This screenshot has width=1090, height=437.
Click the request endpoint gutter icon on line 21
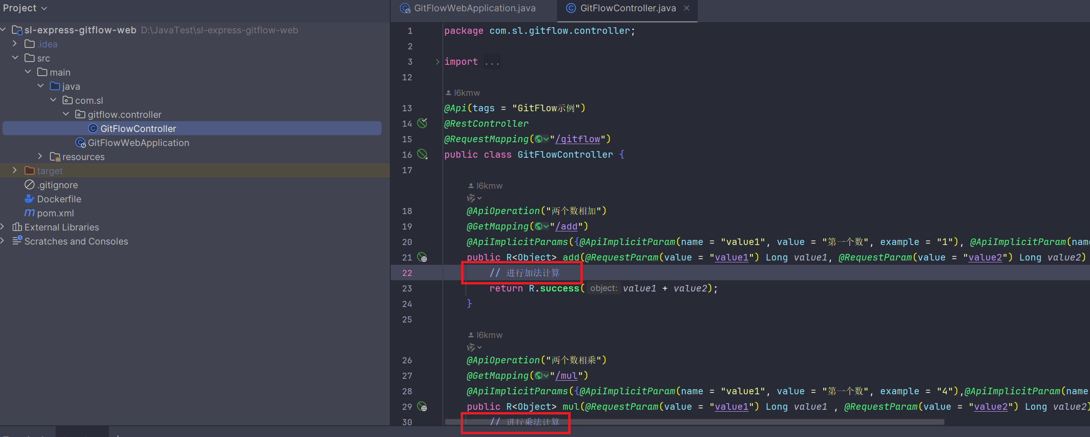click(x=423, y=257)
